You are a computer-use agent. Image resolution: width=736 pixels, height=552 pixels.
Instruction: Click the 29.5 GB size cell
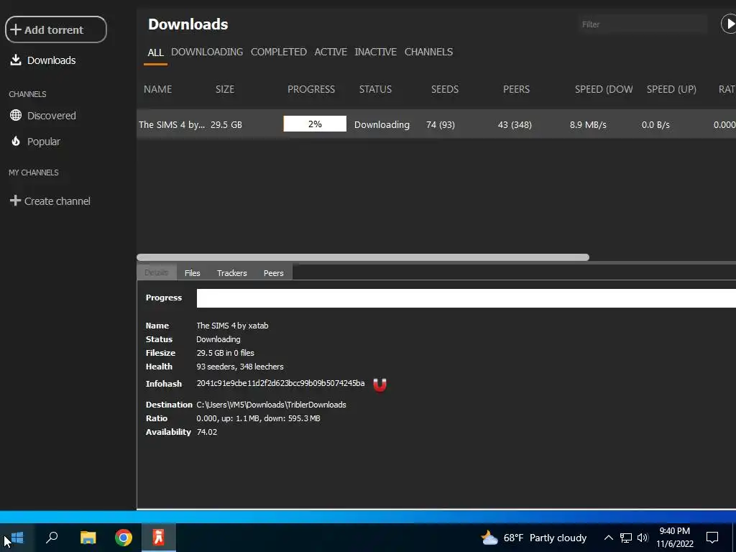[x=226, y=125]
